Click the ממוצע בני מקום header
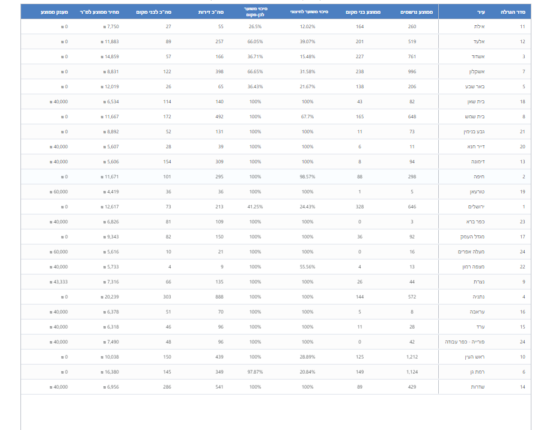The image size is (535, 430). click(362, 12)
